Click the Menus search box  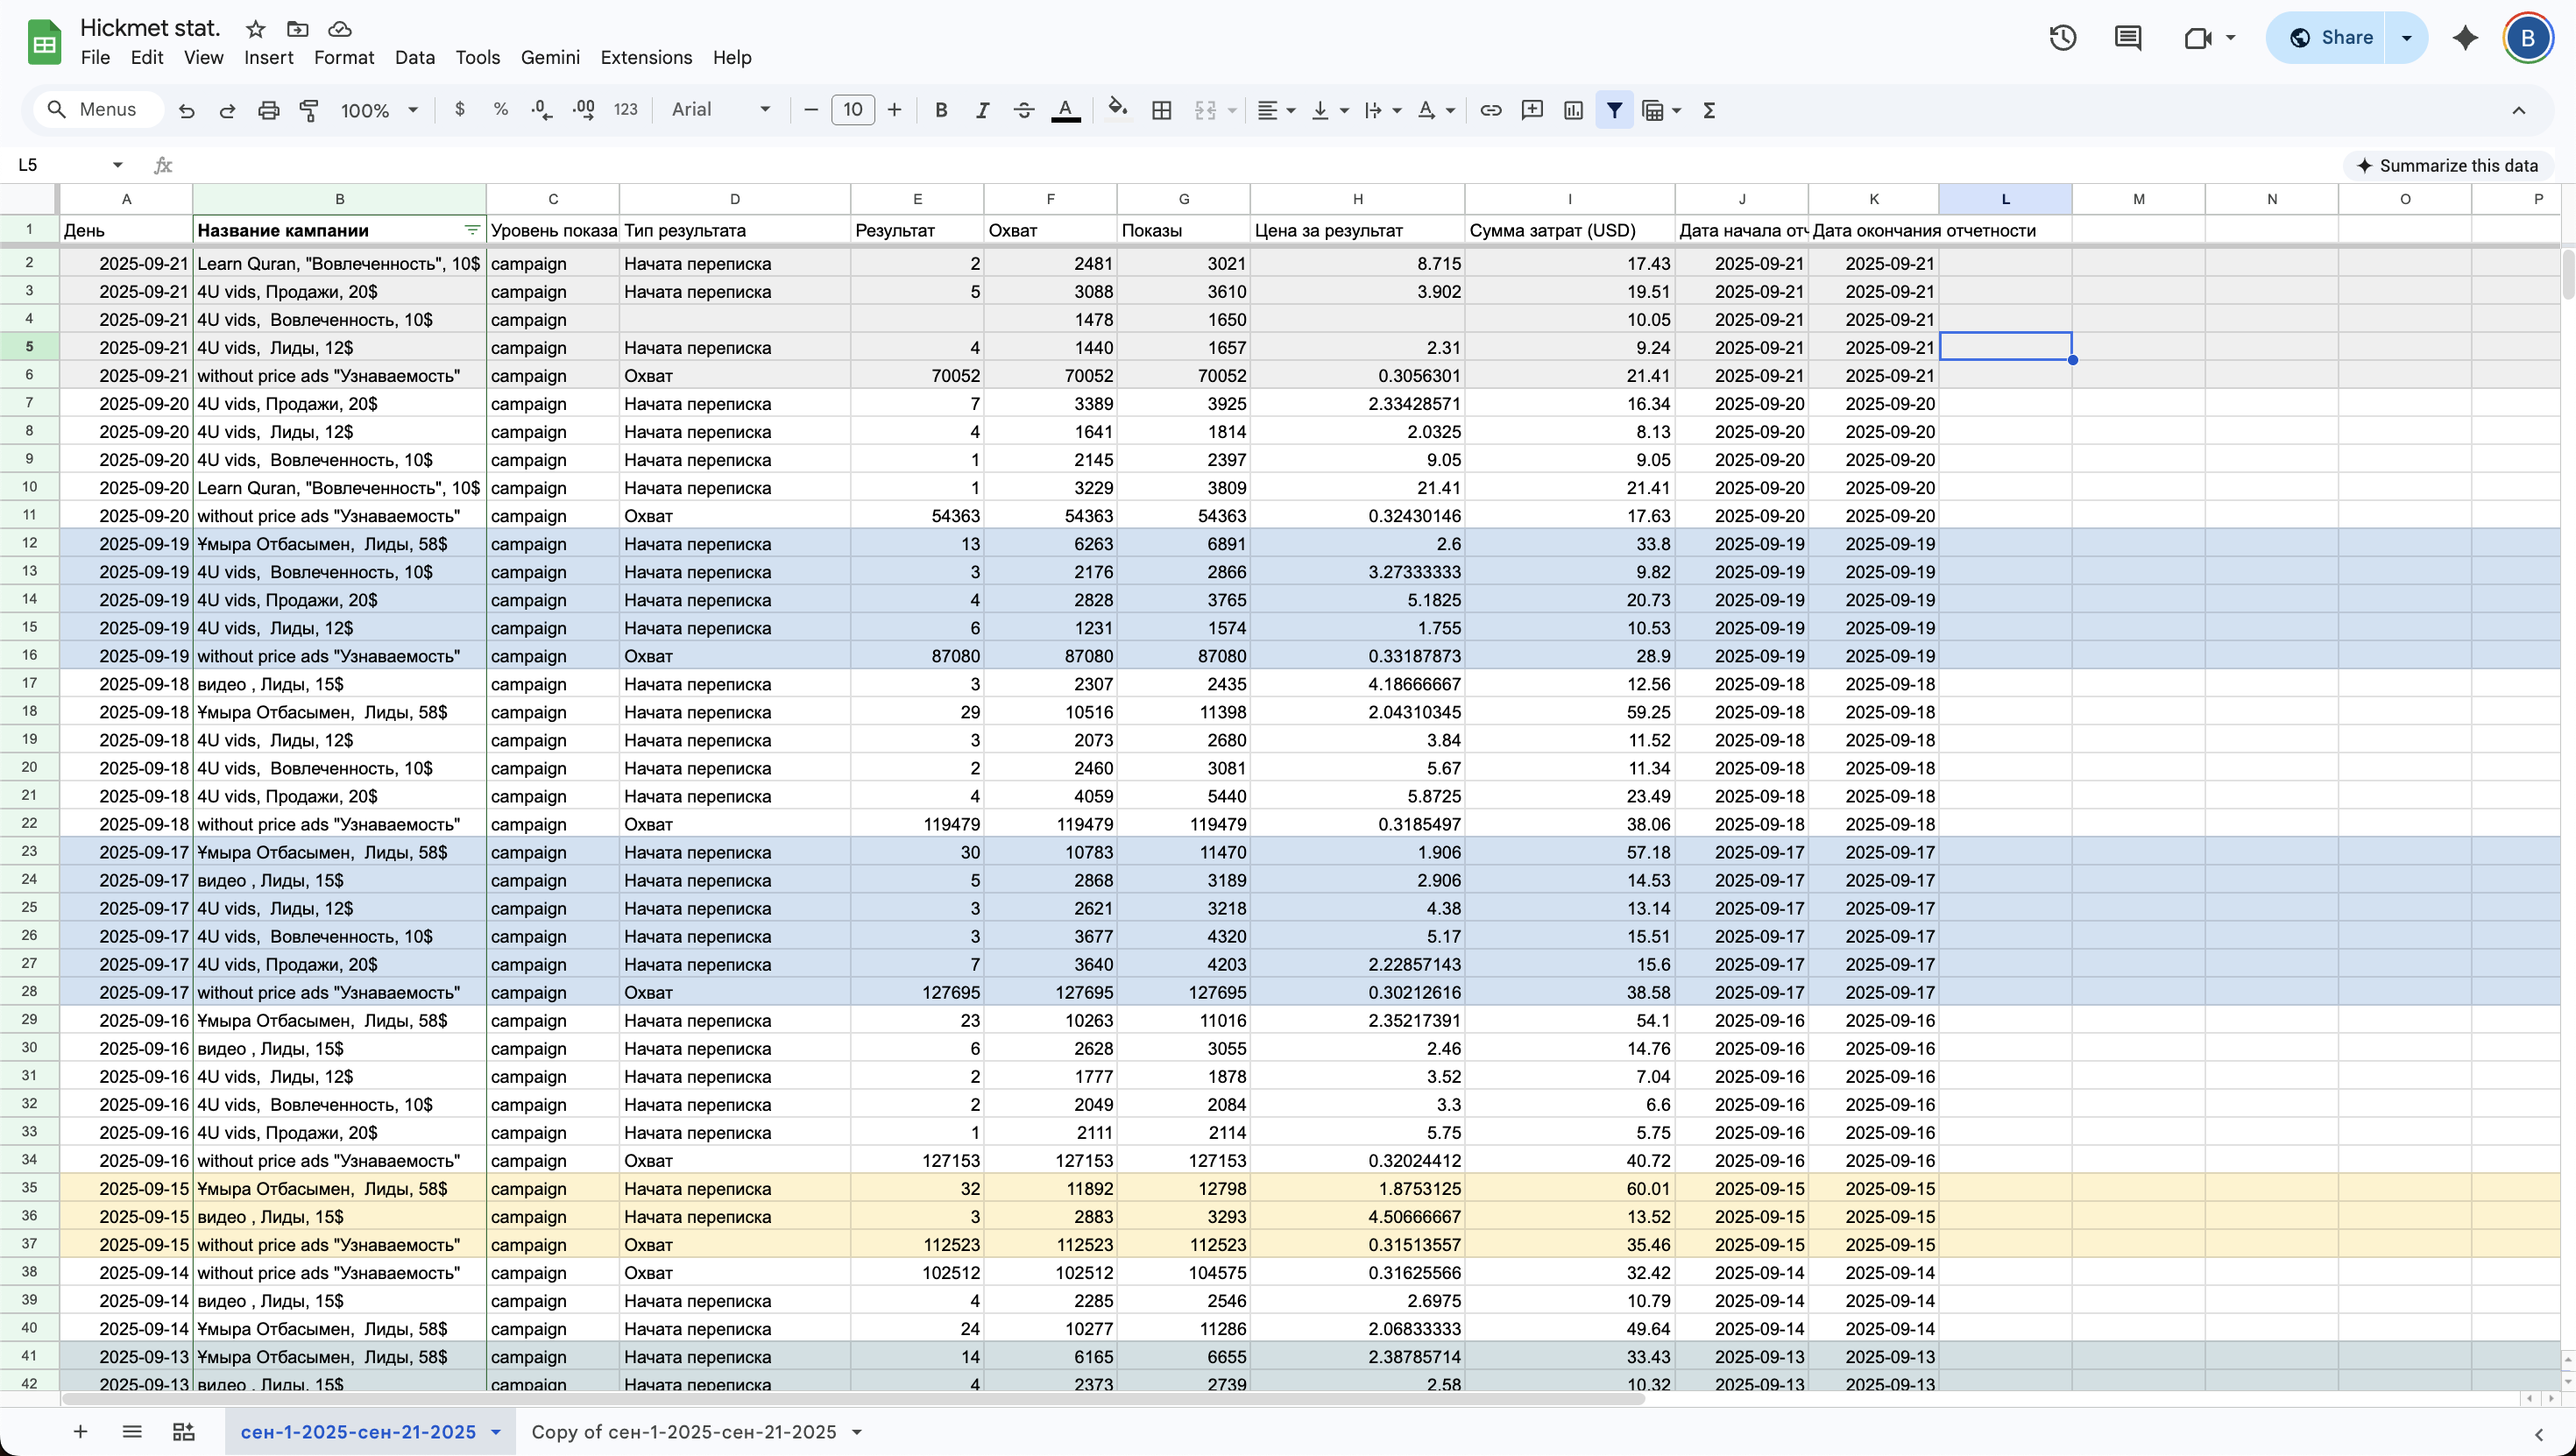point(98,110)
